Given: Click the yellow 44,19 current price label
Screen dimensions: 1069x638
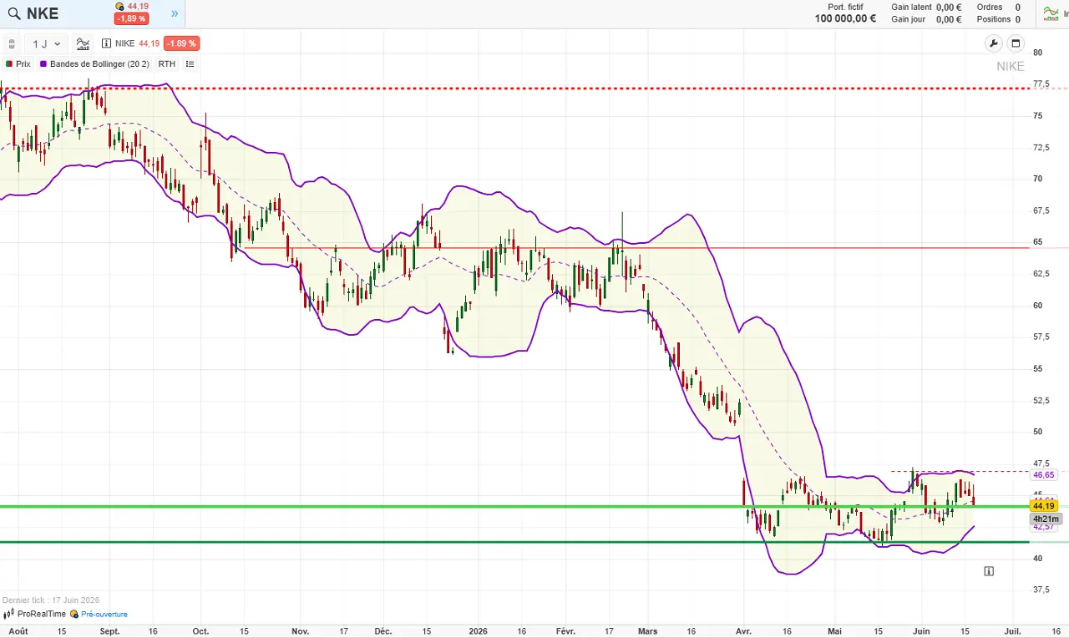Looking at the screenshot, I should coord(1044,506).
